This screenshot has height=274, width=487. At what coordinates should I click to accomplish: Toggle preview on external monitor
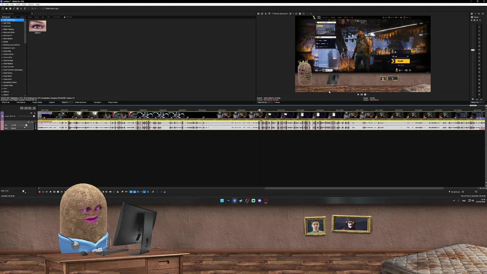262,14
